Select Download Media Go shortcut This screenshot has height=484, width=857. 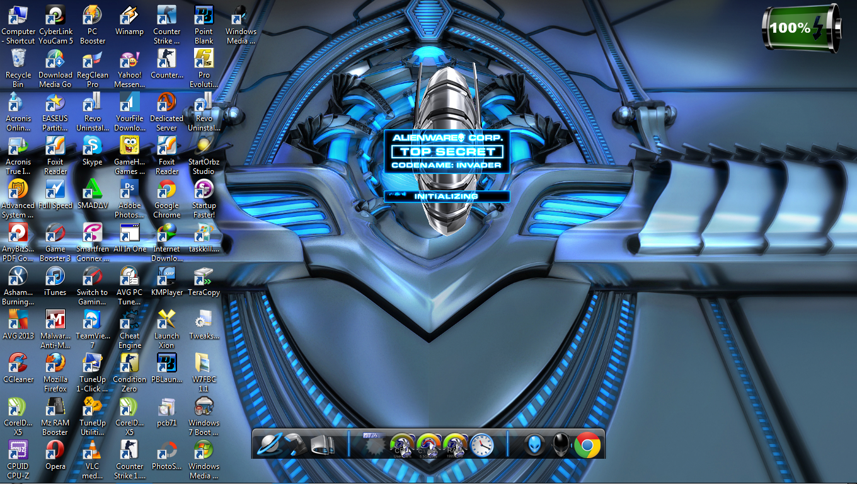[55, 68]
